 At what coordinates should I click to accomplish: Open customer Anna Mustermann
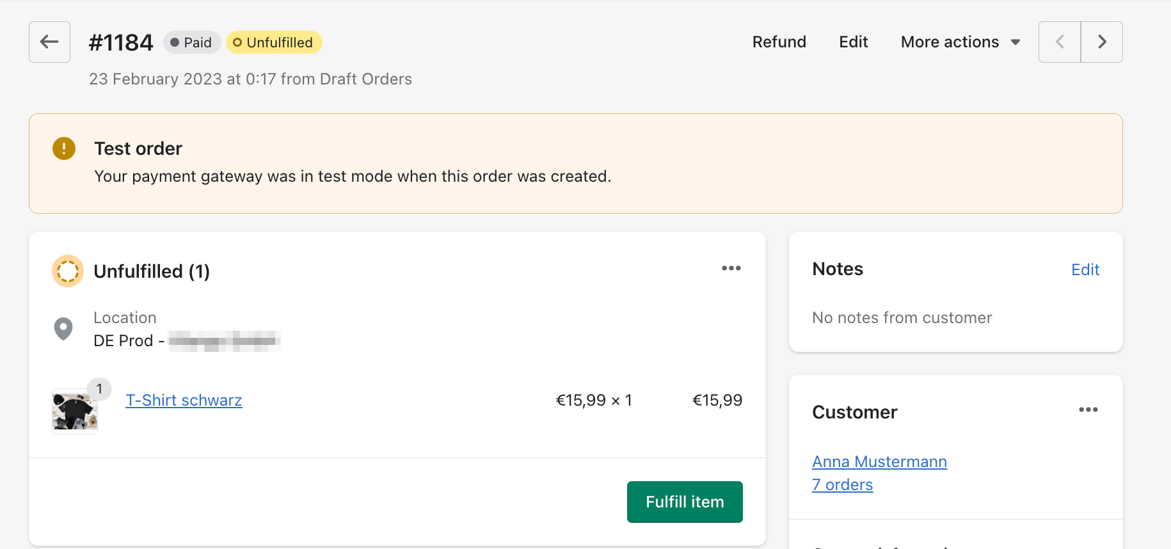pyautogui.click(x=879, y=462)
